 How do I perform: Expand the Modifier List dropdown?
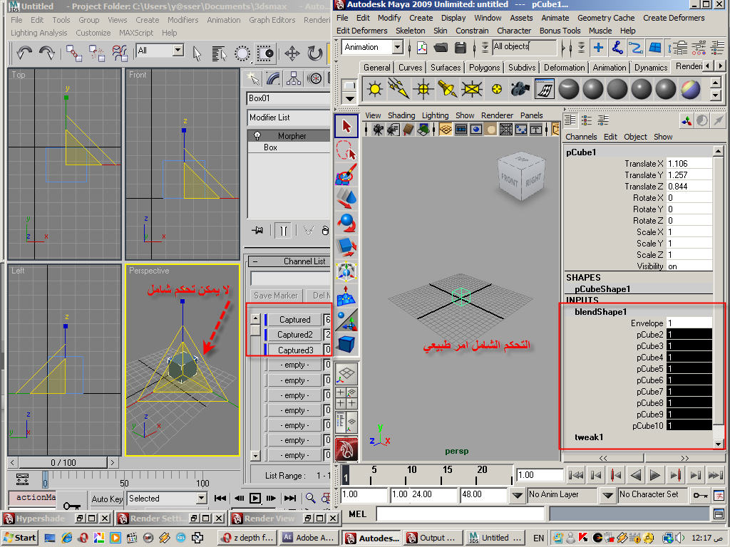(289, 118)
